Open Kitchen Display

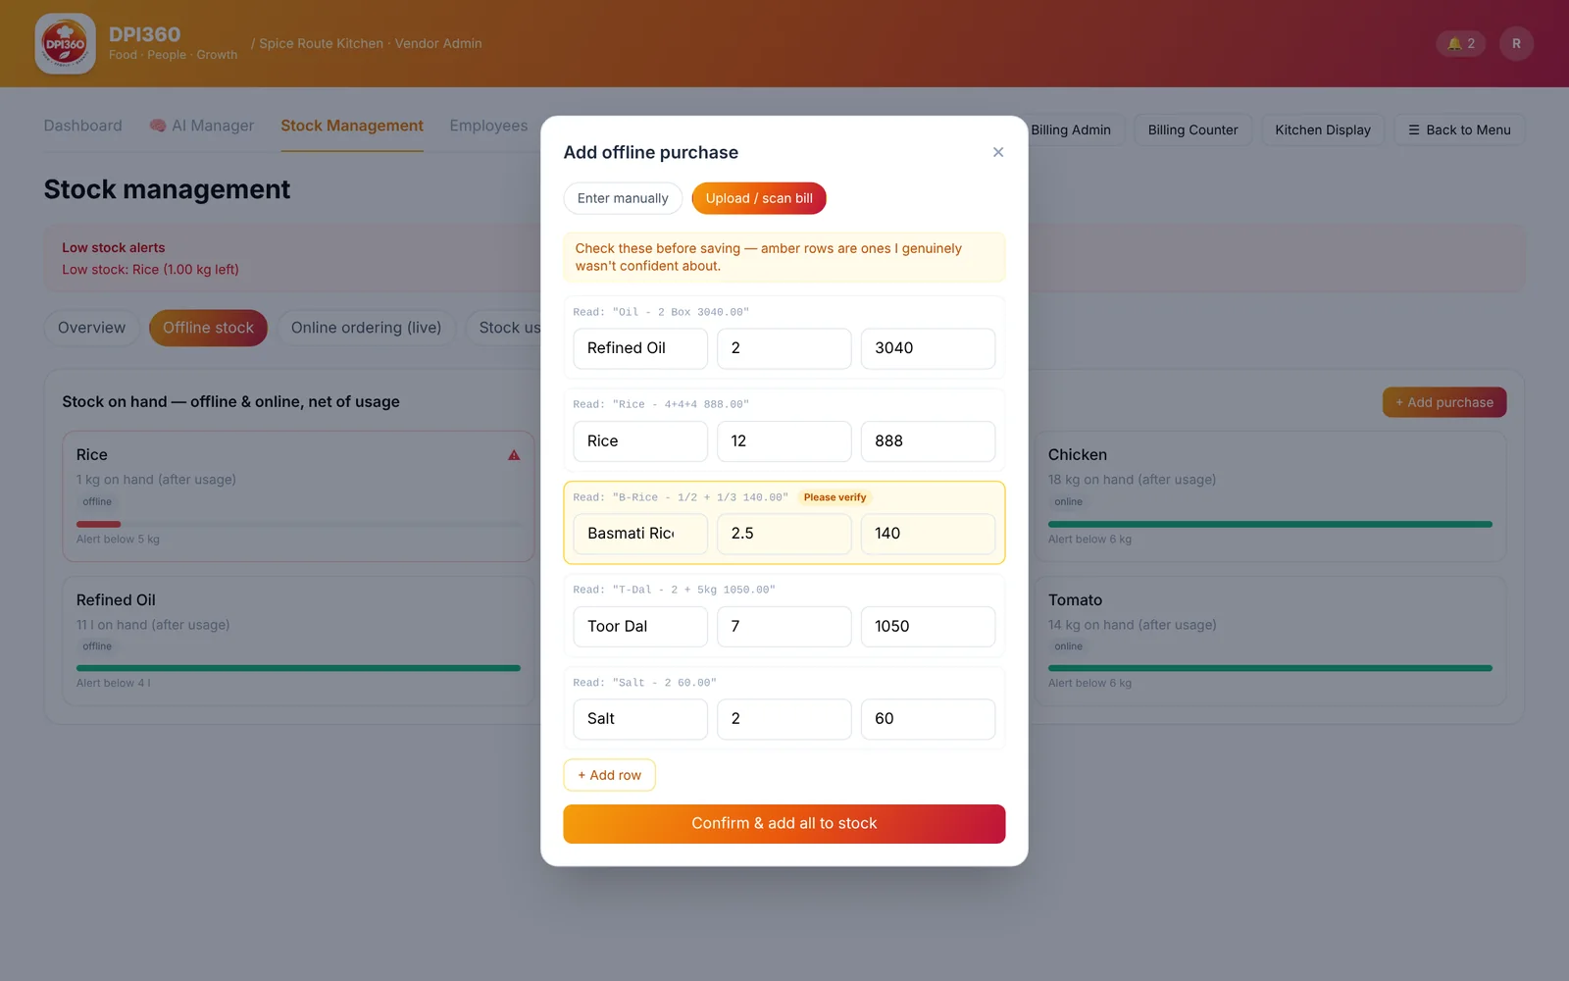1323,129
